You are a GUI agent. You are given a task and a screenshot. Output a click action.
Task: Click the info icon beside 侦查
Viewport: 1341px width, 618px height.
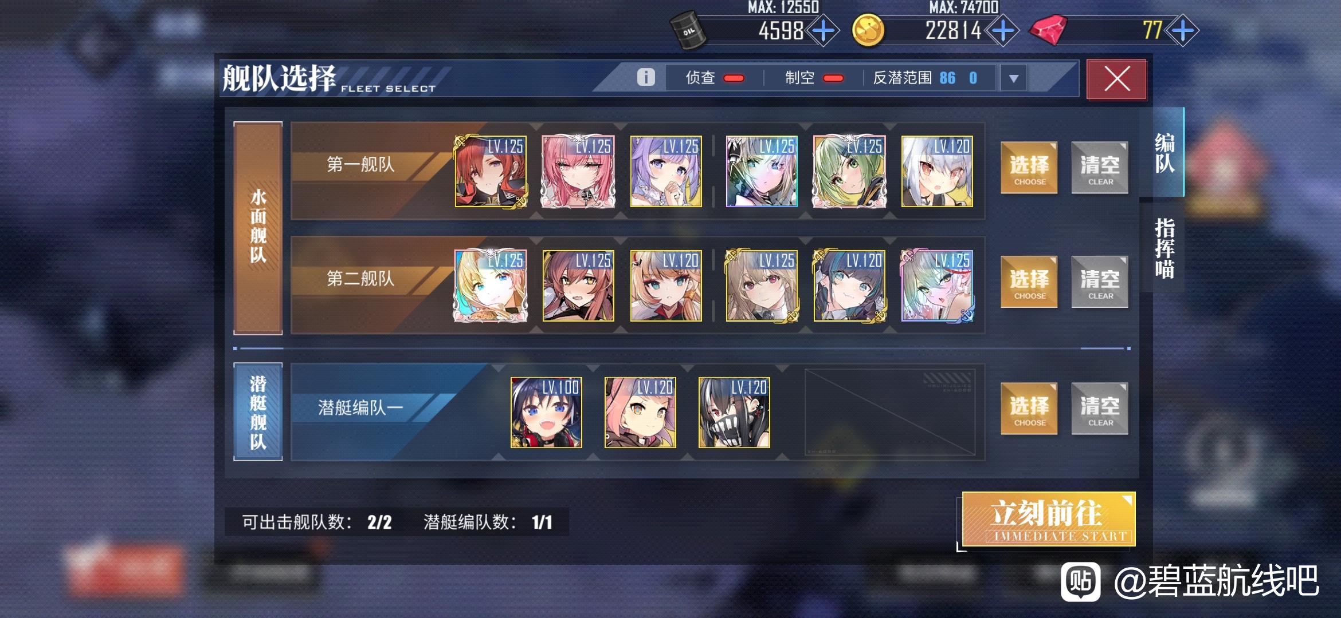[x=646, y=77]
